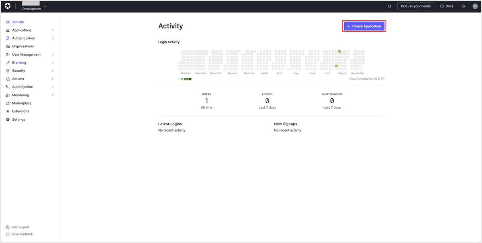Viewport: 482px width, 243px height.
Task: Expand the Auth Pipeline chevron
Action: point(53,87)
